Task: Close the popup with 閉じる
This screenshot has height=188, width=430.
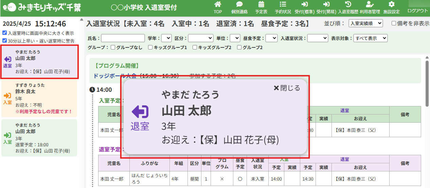Action: (287, 88)
